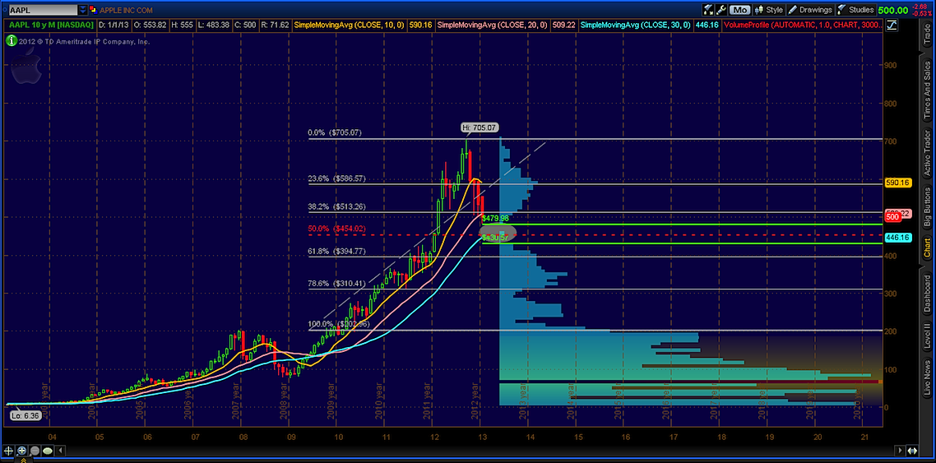Click the red 500 price axis tag
Screen dimensions: 936x463
point(892,218)
